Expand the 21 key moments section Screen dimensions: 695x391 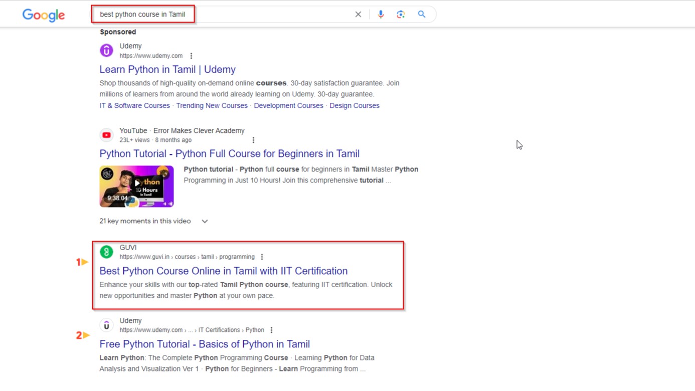pos(204,221)
